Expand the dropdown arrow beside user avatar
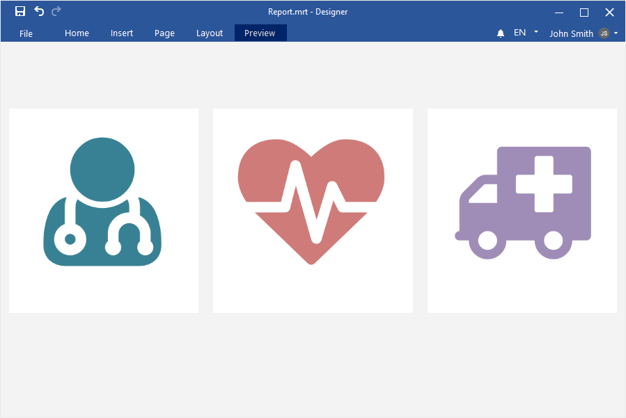626x418 pixels. [616, 33]
